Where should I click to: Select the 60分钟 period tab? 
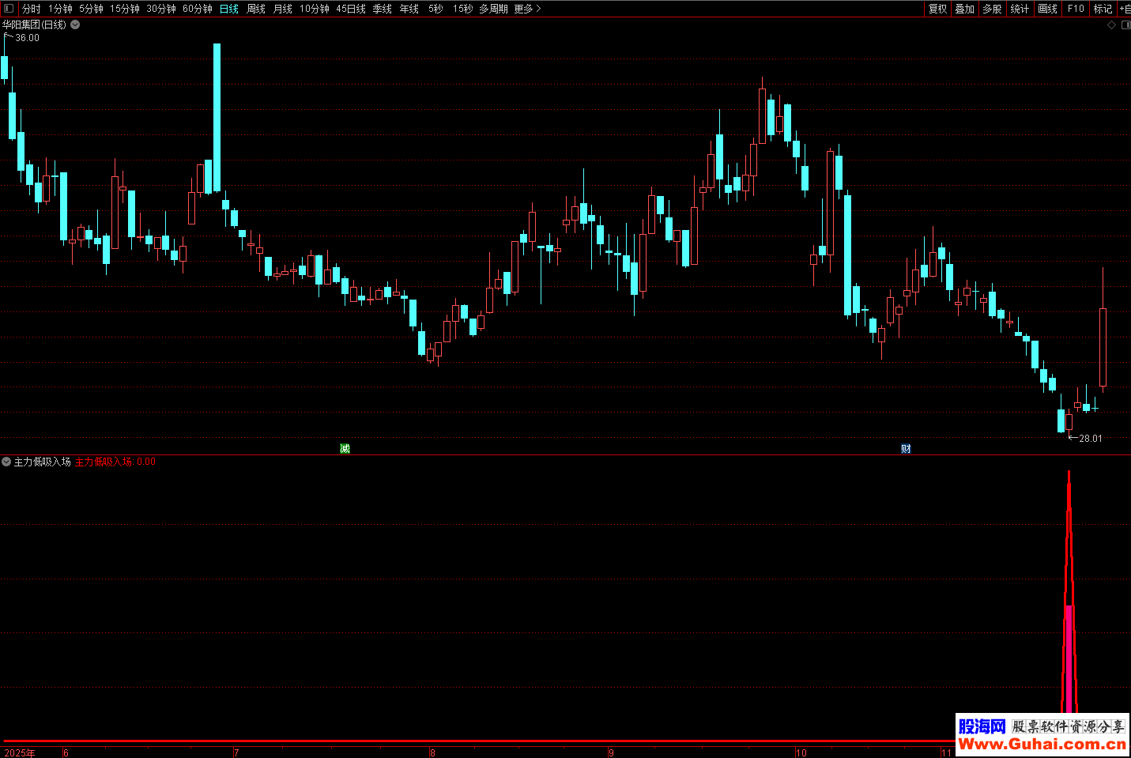(x=197, y=9)
